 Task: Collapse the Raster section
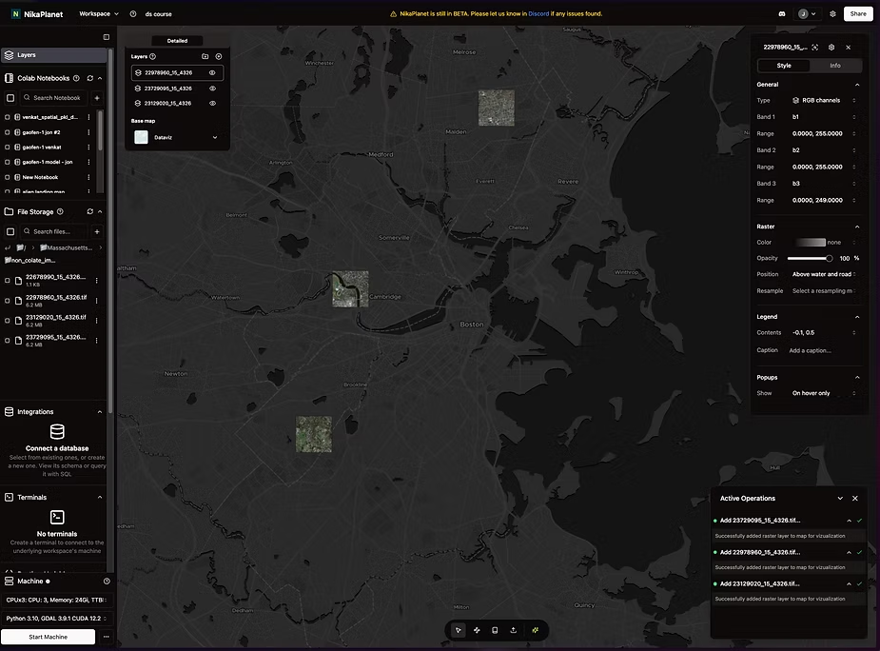(x=857, y=227)
